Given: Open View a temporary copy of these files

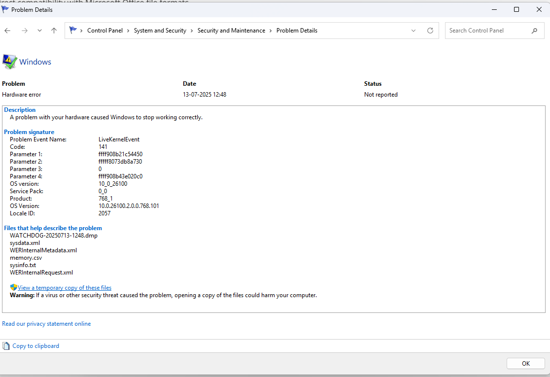Looking at the screenshot, I should [x=65, y=288].
